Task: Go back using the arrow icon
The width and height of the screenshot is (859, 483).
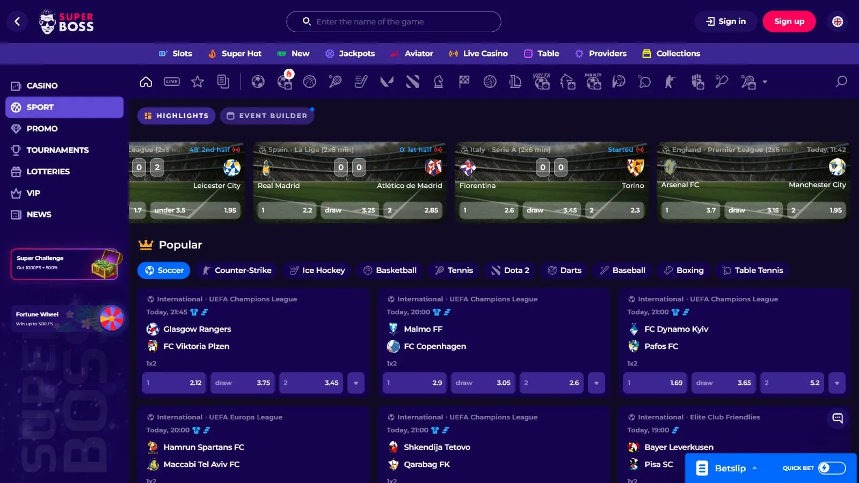Action: tap(17, 21)
